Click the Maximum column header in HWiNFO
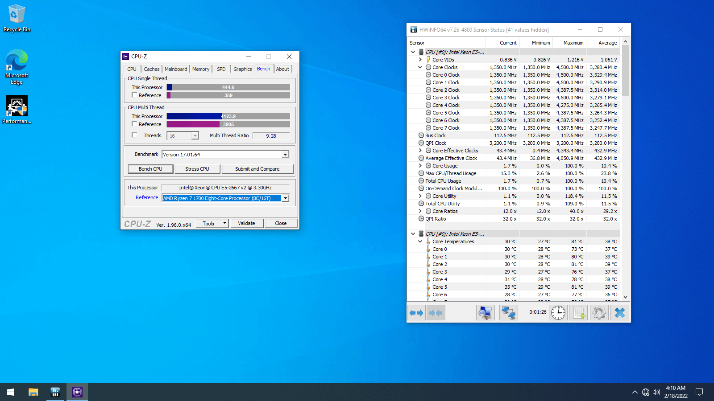Image resolution: width=714 pixels, height=401 pixels. click(x=569, y=43)
